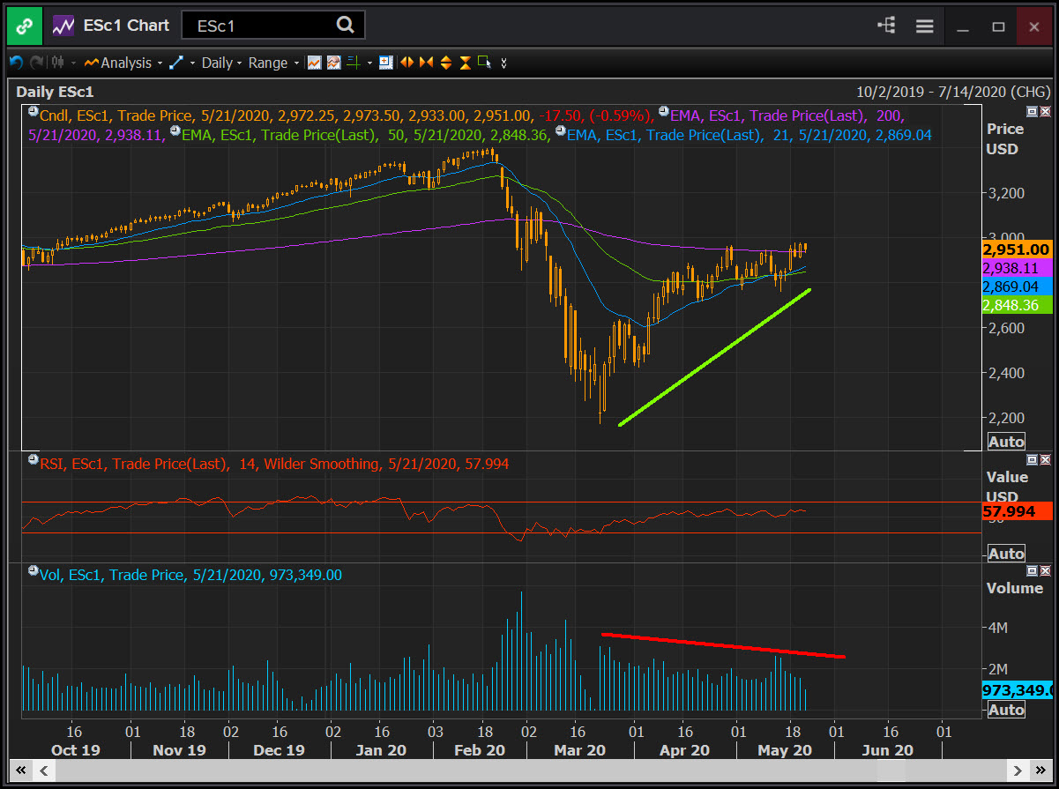Image resolution: width=1059 pixels, height=789 pixels.
Task: Click the green trendline drawn on the chart
Action: [x=714, y=357]
